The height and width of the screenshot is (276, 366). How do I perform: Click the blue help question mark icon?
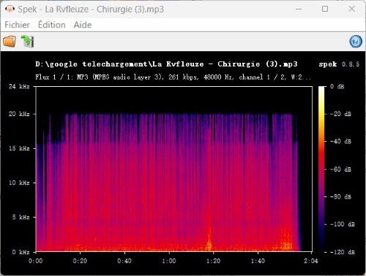[x=356, y=42]
